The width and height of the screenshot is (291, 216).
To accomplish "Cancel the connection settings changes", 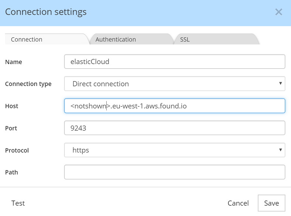I will [x=238, y=203].
